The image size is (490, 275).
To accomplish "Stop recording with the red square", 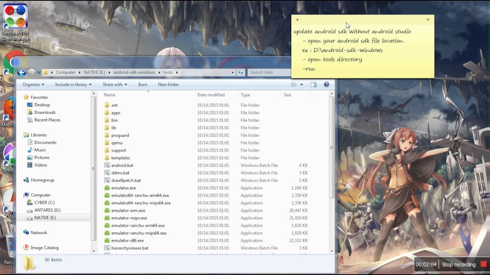I will (x=484, y=264).
